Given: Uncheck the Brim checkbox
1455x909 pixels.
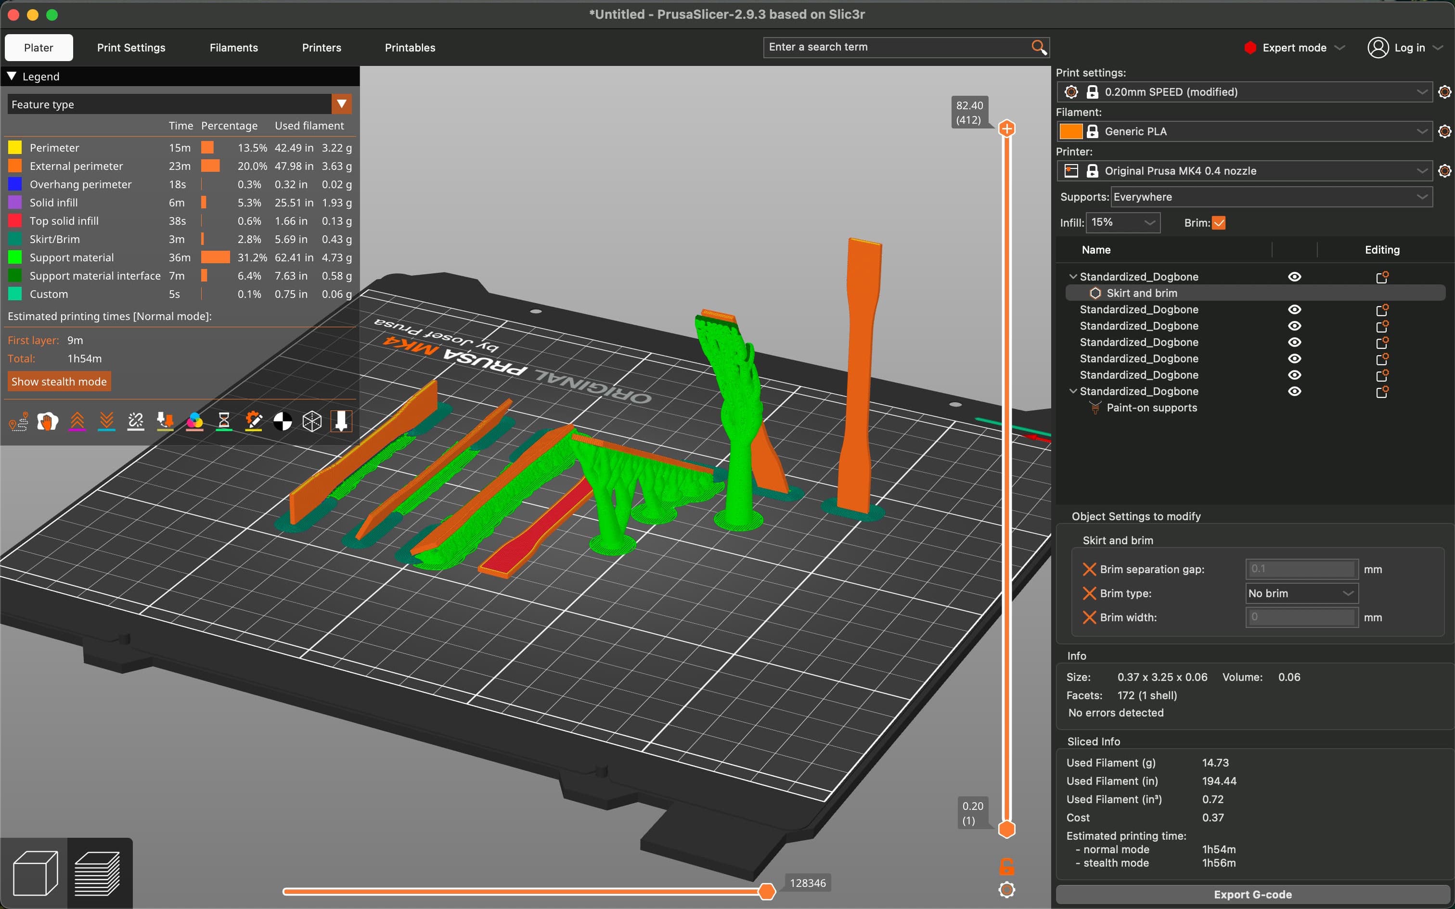Looking at the screenshot, I should 1219,223.
